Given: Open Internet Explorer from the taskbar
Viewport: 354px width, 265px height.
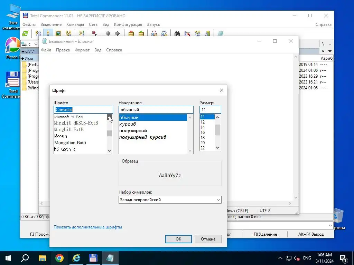Looking at the screenshot, I should 76,258.
